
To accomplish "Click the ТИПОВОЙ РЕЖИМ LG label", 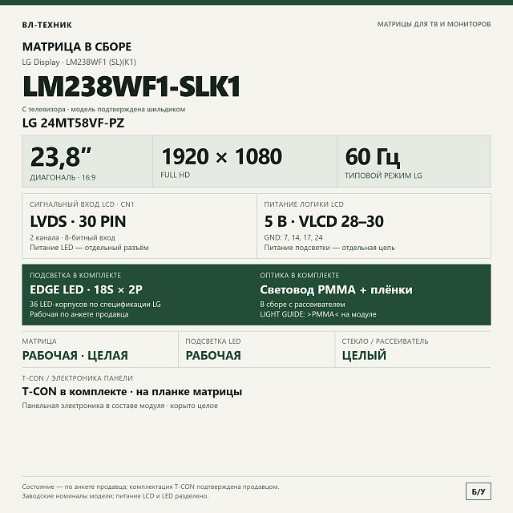I will coord(383,176).
